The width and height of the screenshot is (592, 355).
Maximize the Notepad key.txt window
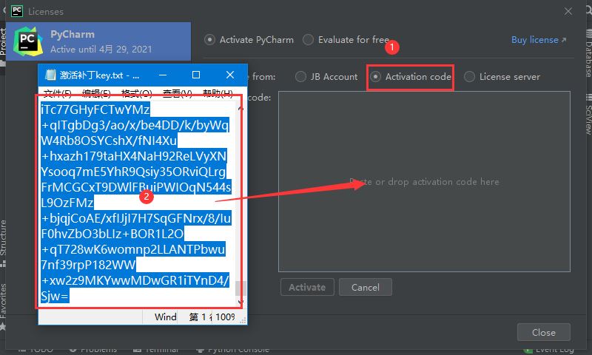pyautogui.click(x=196, y=75)
